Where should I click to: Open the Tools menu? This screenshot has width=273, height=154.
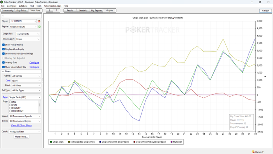pos(39,6)
